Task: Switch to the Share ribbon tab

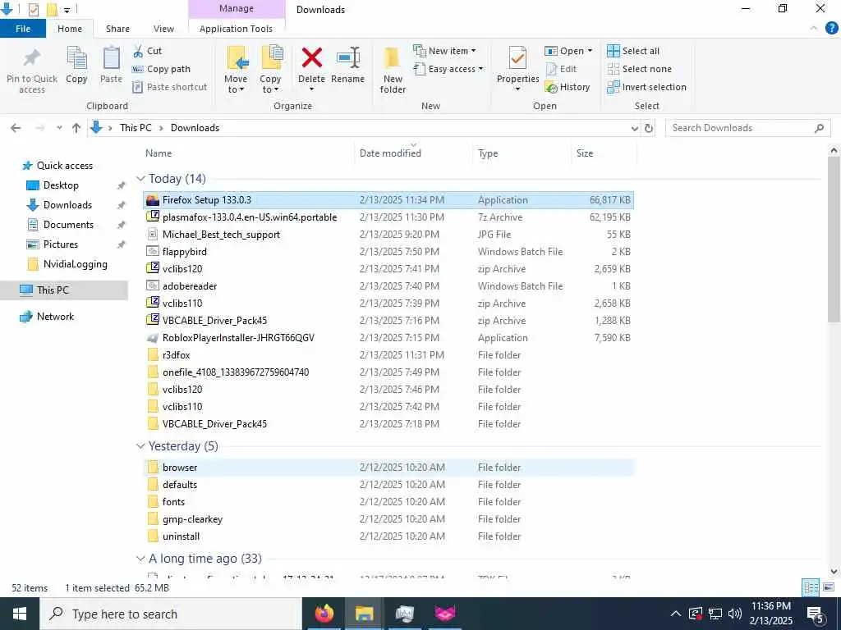Action: pyautogui.click(x=117, y=29)
